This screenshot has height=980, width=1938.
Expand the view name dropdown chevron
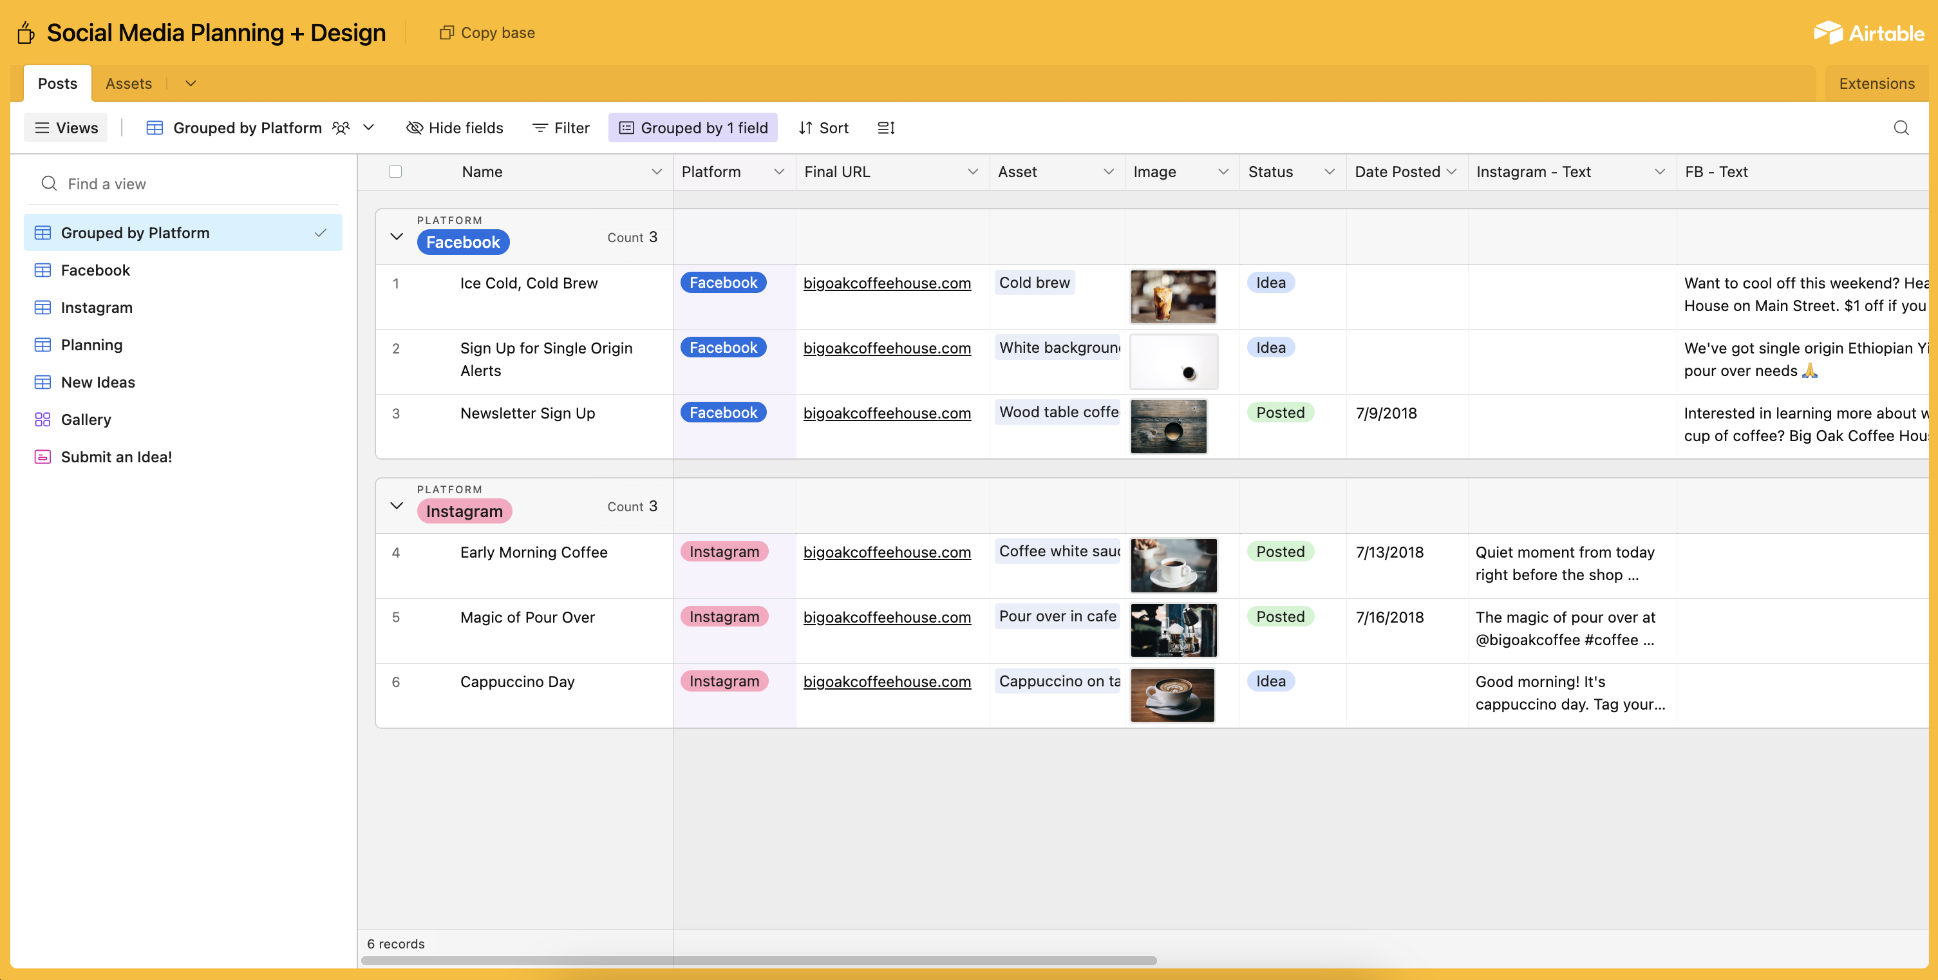pos(369,128)
